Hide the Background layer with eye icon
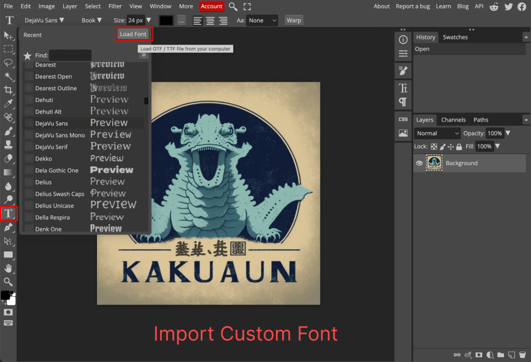 [x=420, y=163]
